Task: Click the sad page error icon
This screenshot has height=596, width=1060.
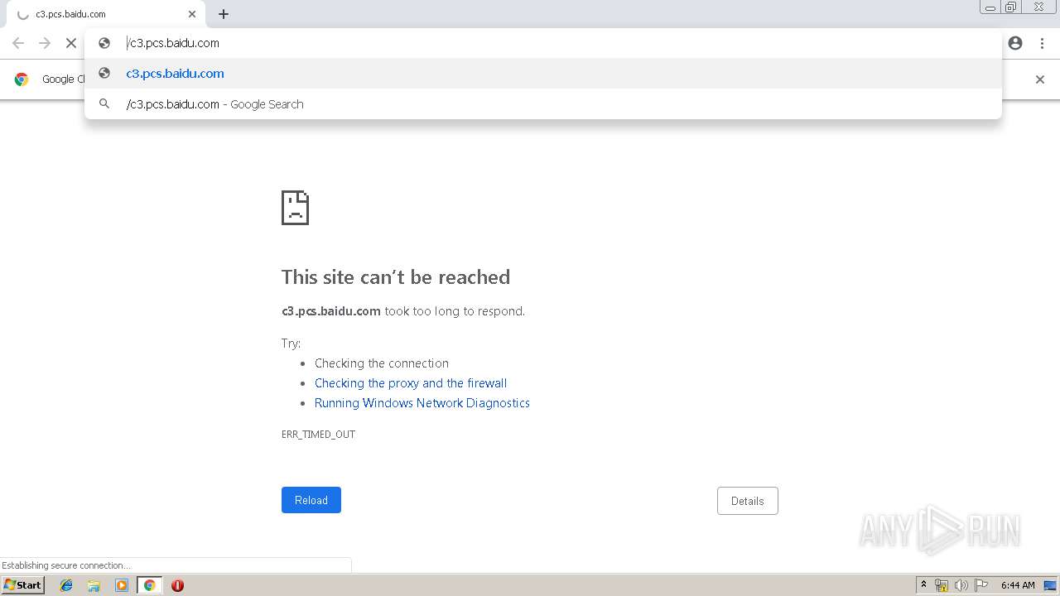Action: click(296, 208)
